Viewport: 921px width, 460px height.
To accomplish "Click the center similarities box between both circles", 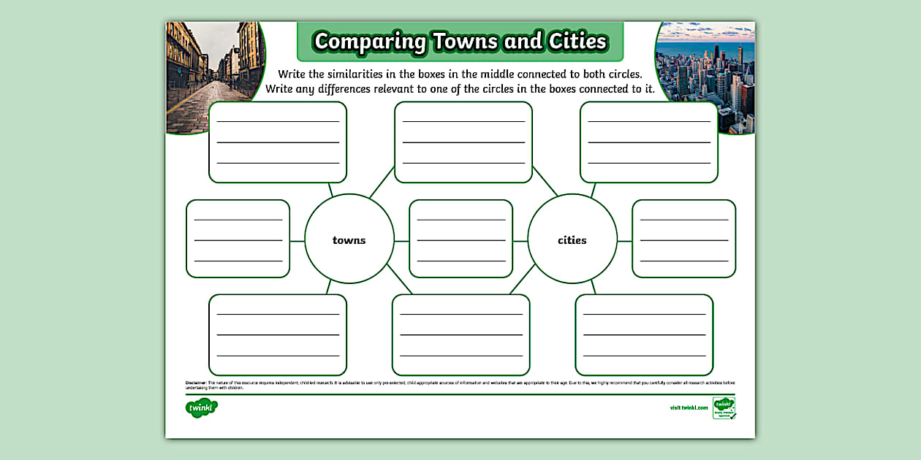I will pyautogui.click(x=461, y=239).
